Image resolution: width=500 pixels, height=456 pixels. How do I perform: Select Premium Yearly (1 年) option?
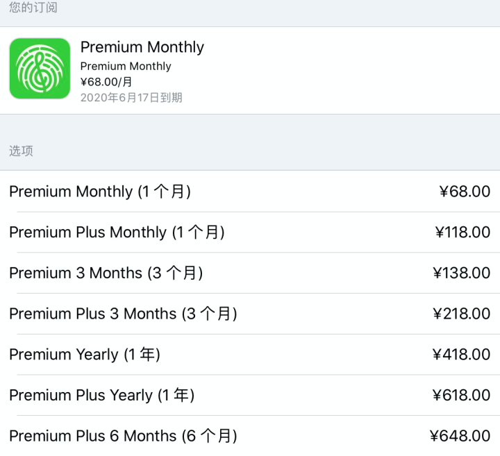click(x=85, y=355)
